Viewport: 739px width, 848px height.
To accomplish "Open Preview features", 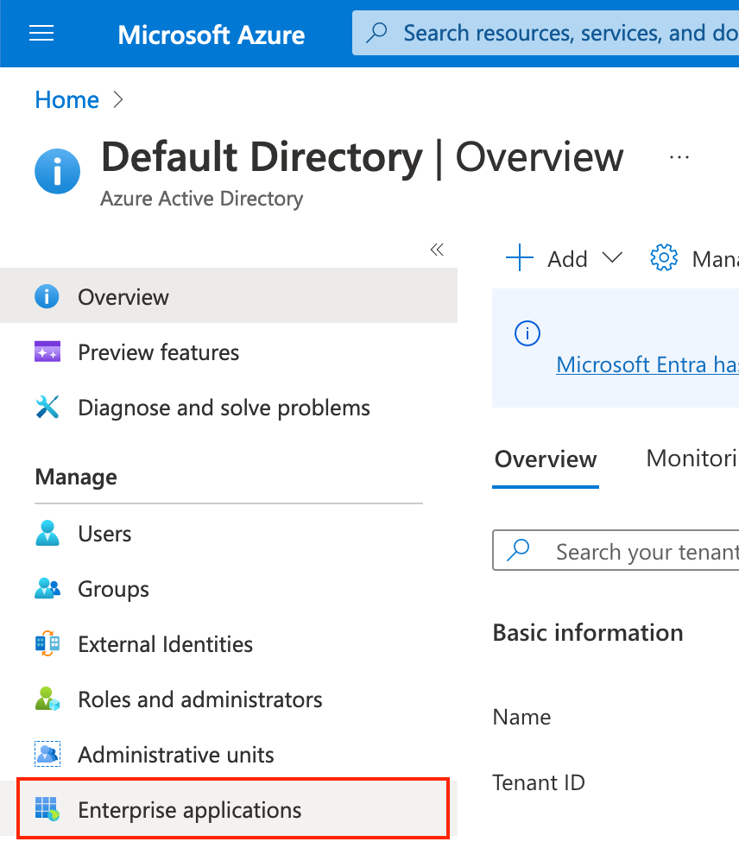I will [229, 352].
